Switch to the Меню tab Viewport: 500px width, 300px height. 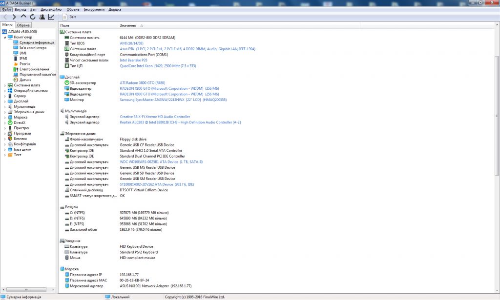tap(7, 25)
